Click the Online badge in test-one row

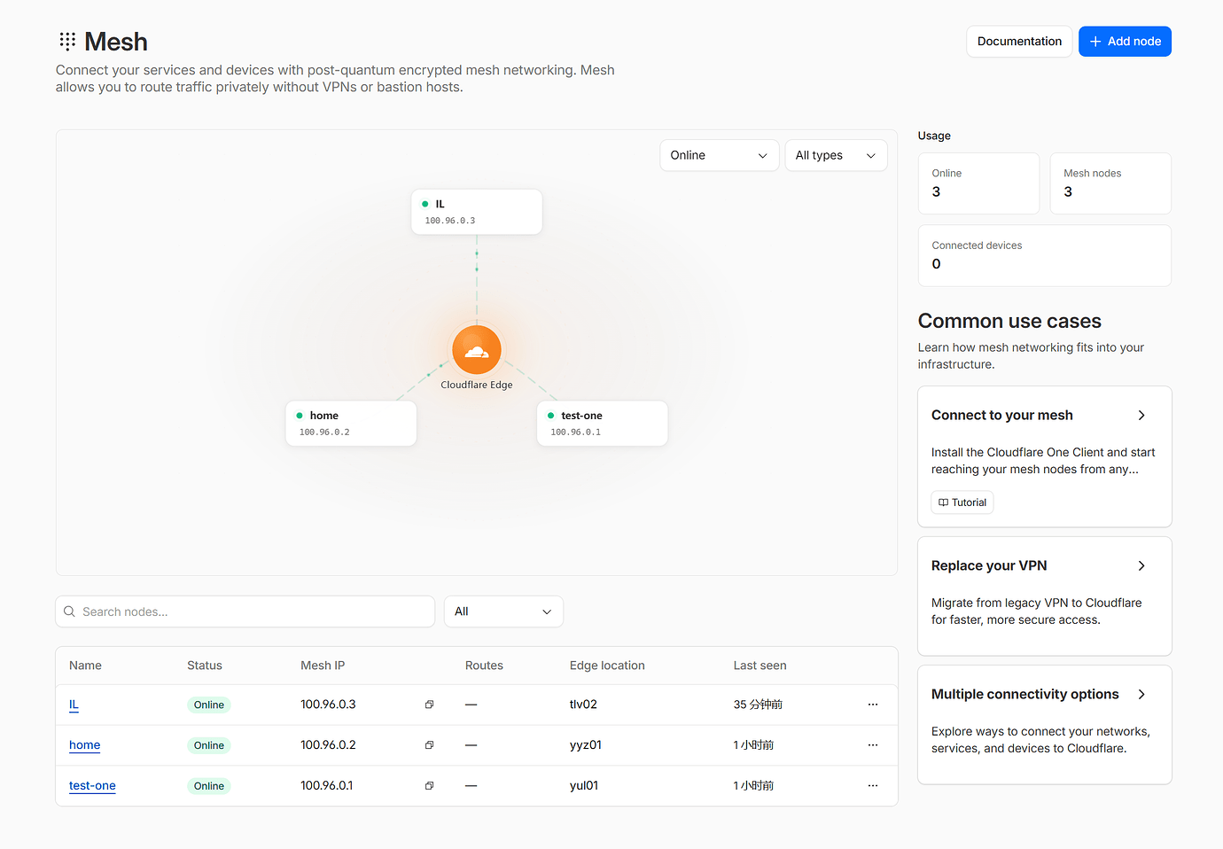[x=209, y=786]
